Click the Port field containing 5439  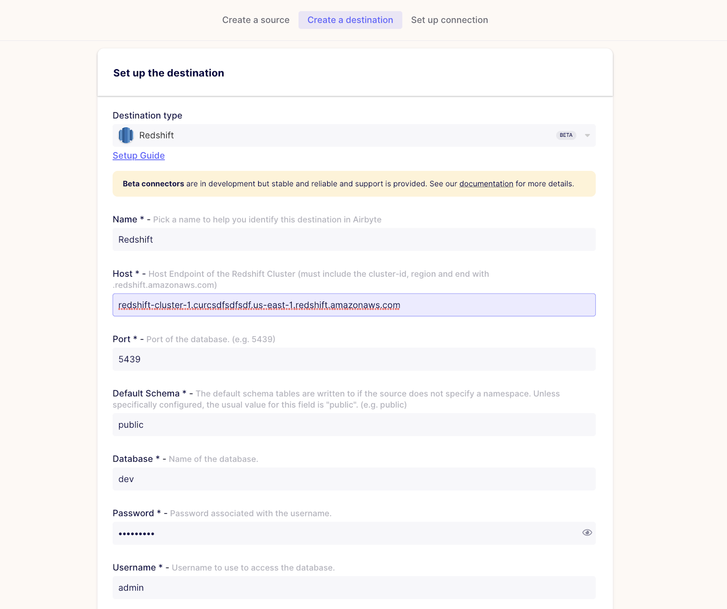[x=354, y=359]
